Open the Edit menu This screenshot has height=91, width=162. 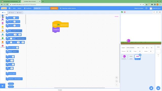[19, 8]
